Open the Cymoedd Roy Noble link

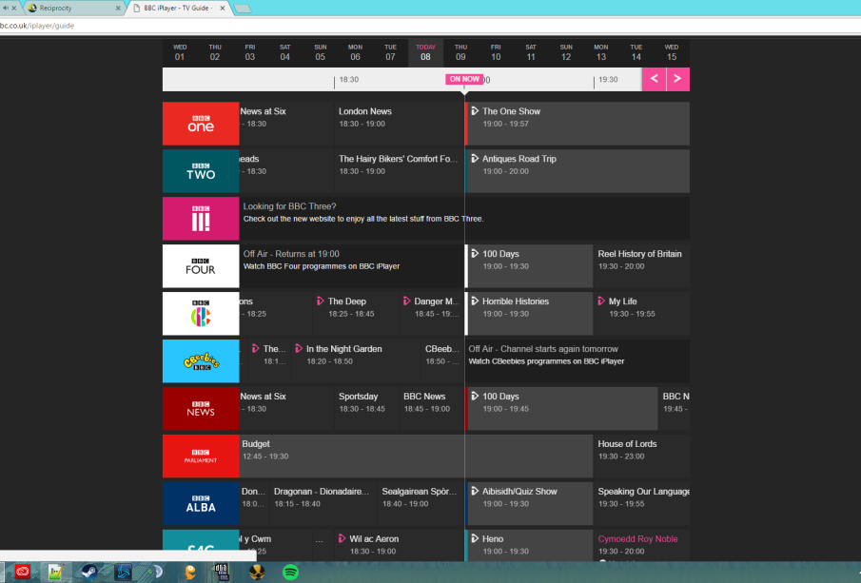(637, 539)
